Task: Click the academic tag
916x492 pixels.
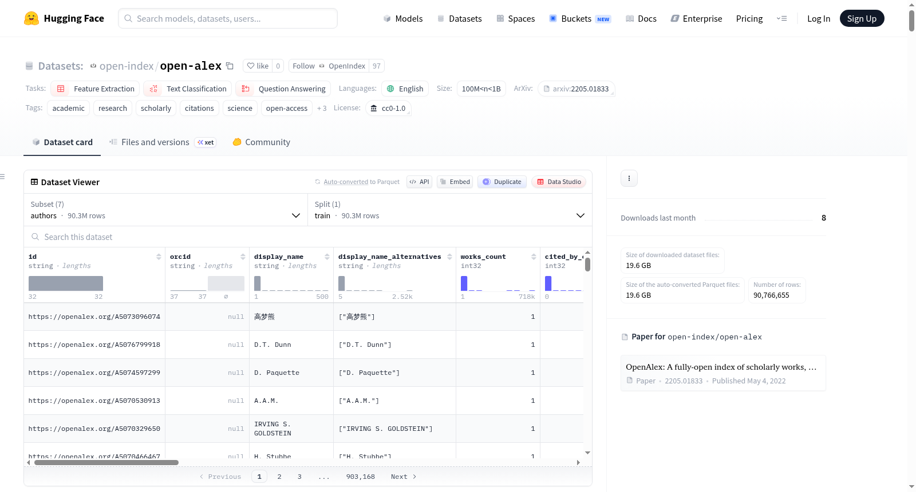Action: coord(68,108)
